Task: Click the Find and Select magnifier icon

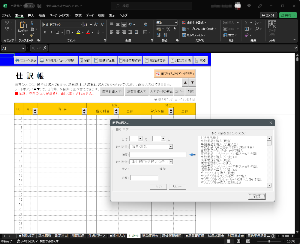Action: (x=257, y=29)
